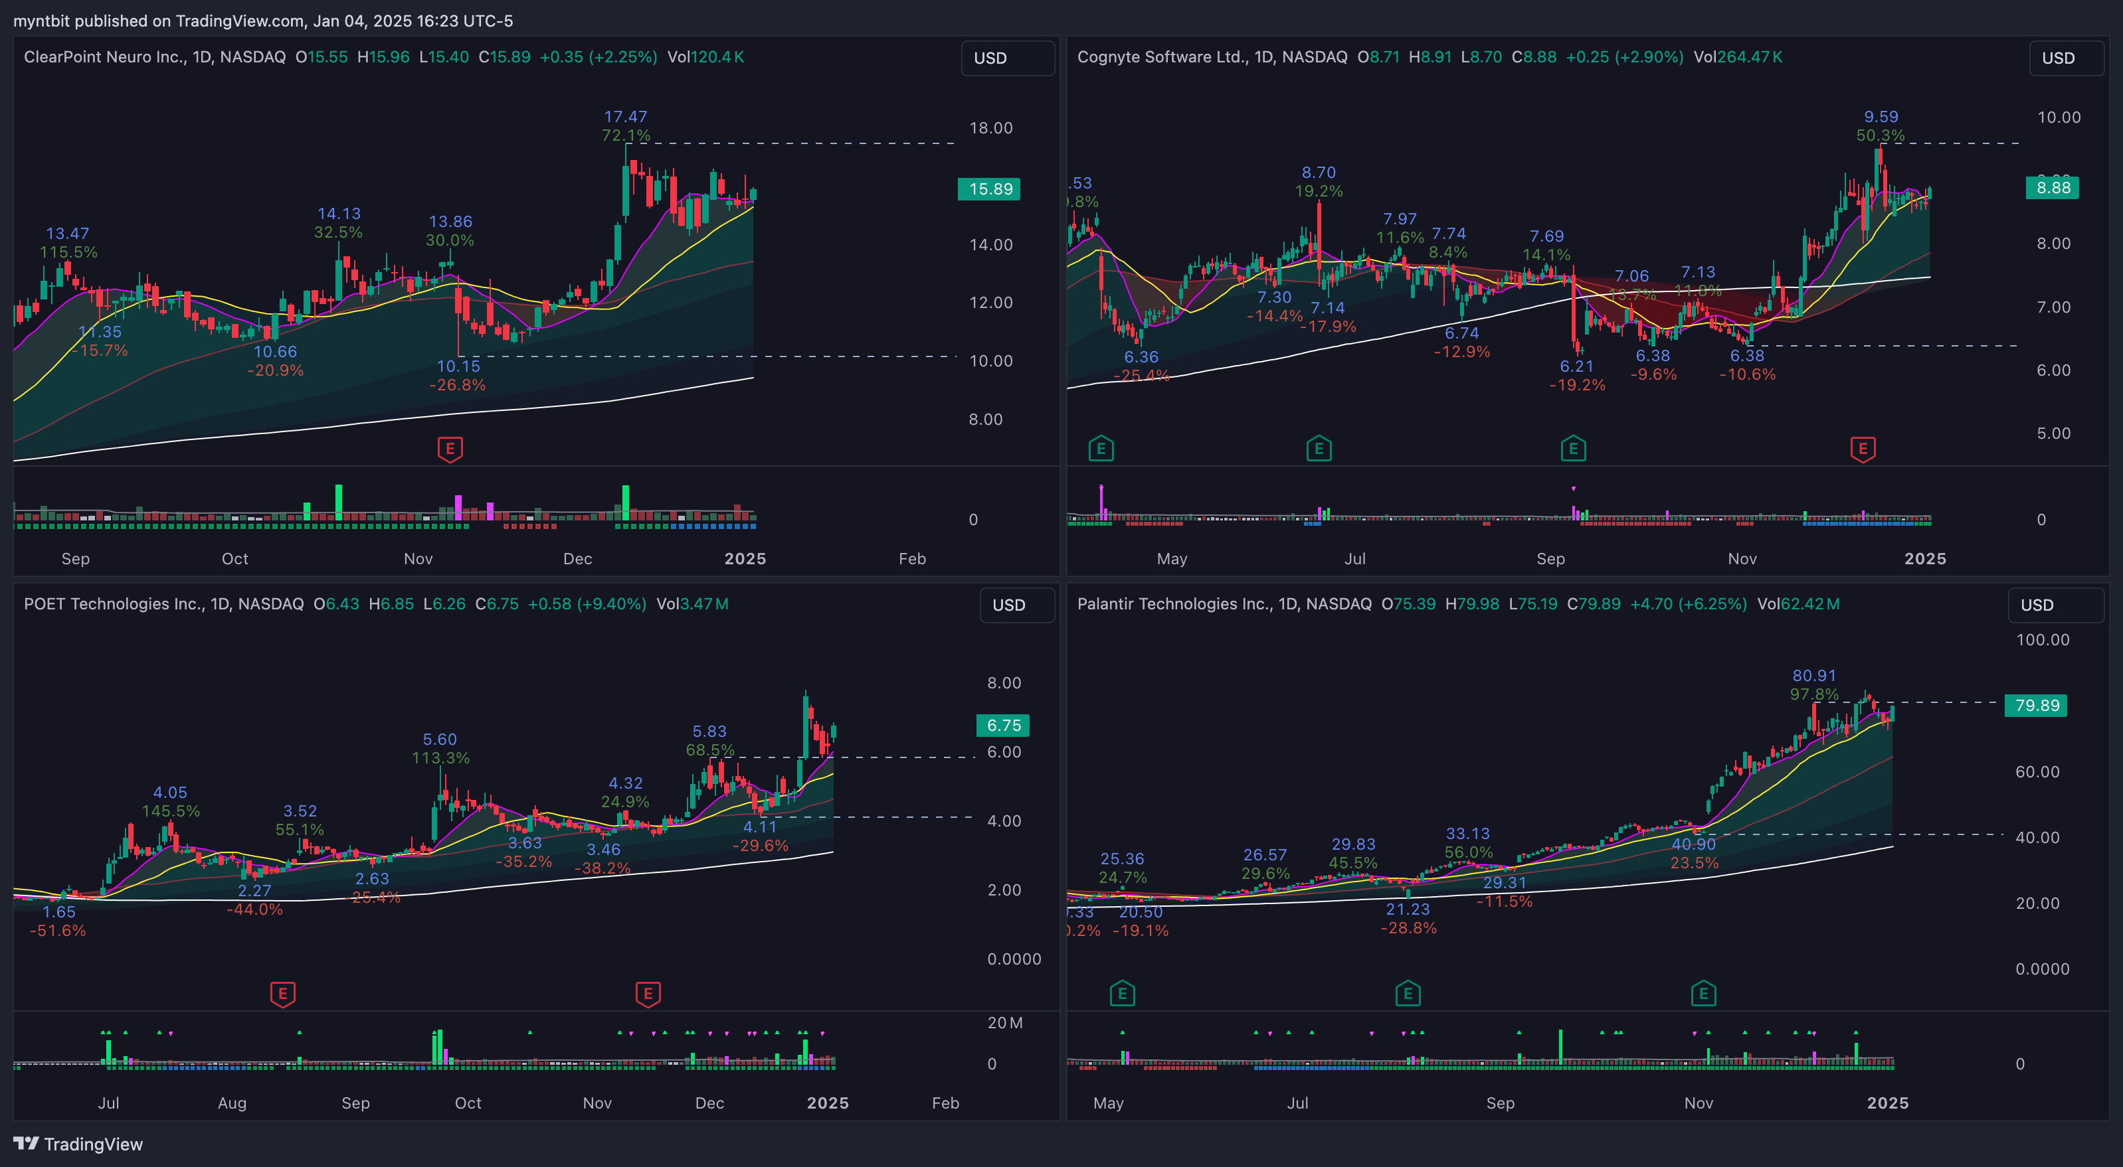
Task: Click ClearPoint swing high label 14.13
Action: coord(339,214)
